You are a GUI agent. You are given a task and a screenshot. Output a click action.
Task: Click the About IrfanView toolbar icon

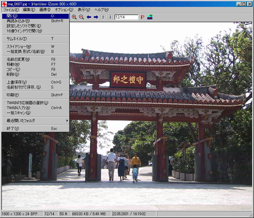click(x=150, y=17)
